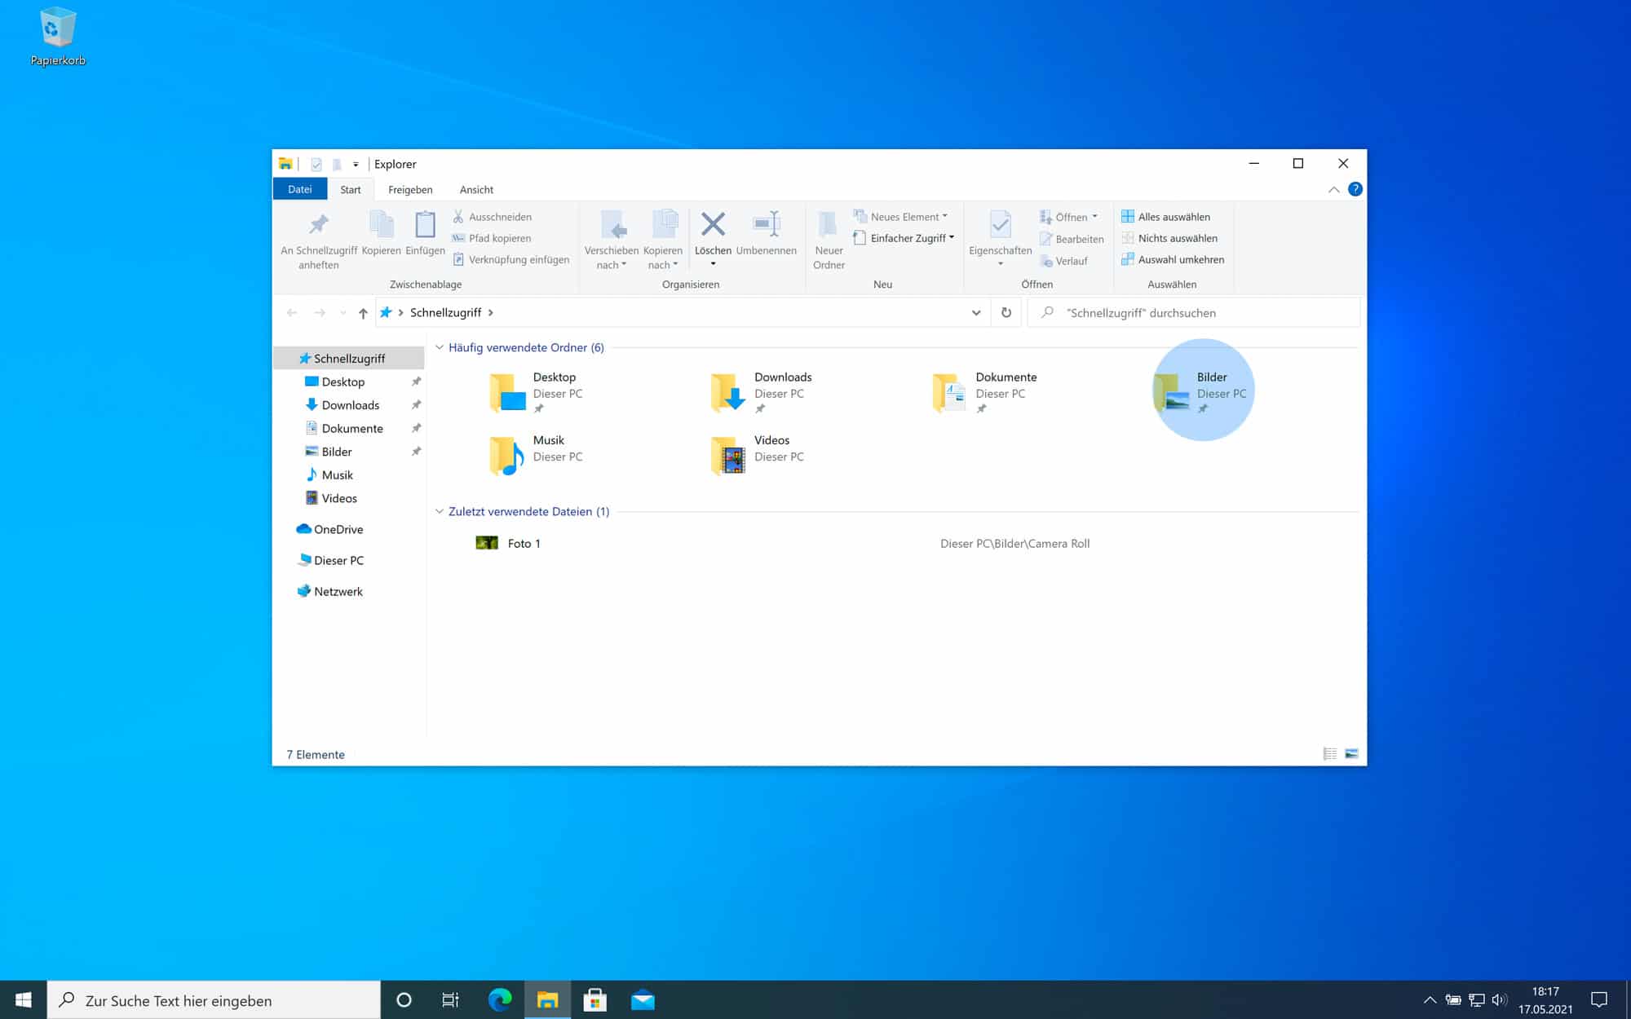Screen dimensions: 1631x1019
Task: Collapse the ribbon with the chevron
Action: [x=1333, y=189]
